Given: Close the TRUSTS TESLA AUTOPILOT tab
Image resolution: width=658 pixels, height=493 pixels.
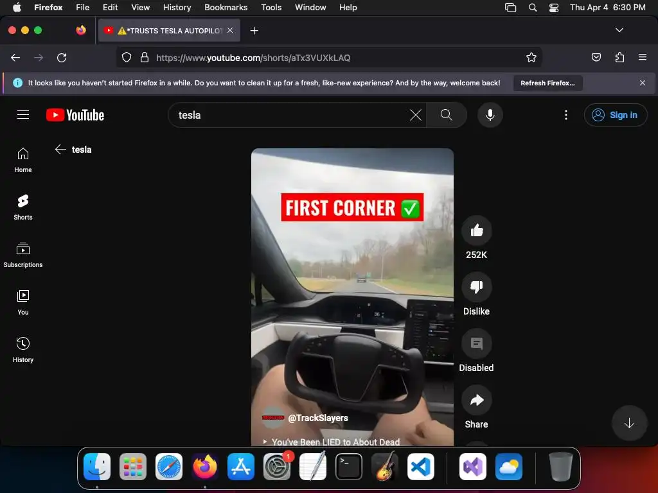Looking at the screenshot, I should (x=230, y=30).
